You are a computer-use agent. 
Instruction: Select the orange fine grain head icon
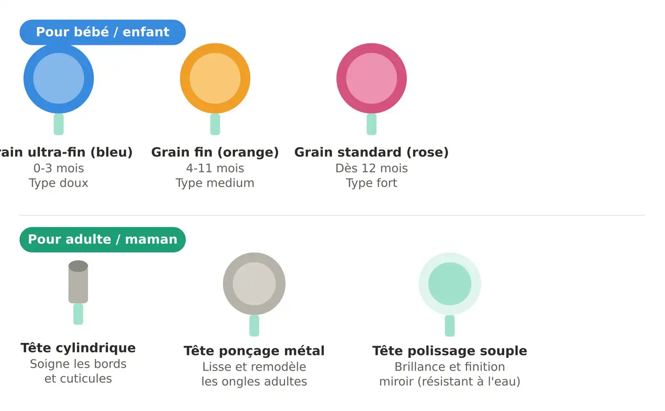pos(215,79)
